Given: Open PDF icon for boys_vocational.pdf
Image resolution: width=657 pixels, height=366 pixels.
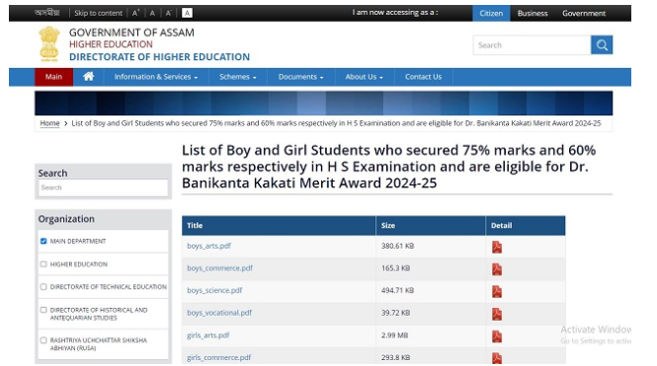Looking at the screenshot, I should [x=497, y=314].
